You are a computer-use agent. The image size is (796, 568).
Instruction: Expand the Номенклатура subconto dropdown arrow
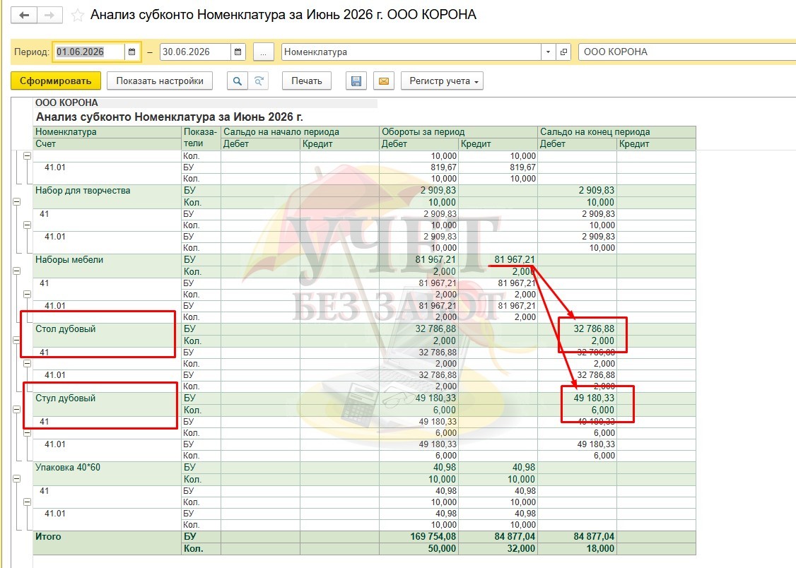point(548,52)
